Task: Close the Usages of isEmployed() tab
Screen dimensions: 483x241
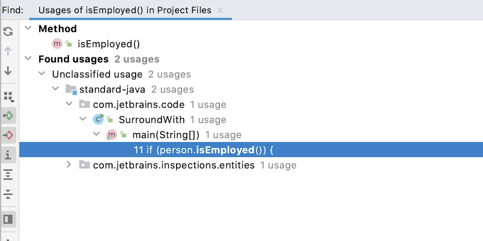Action: (x=220, y=10)
